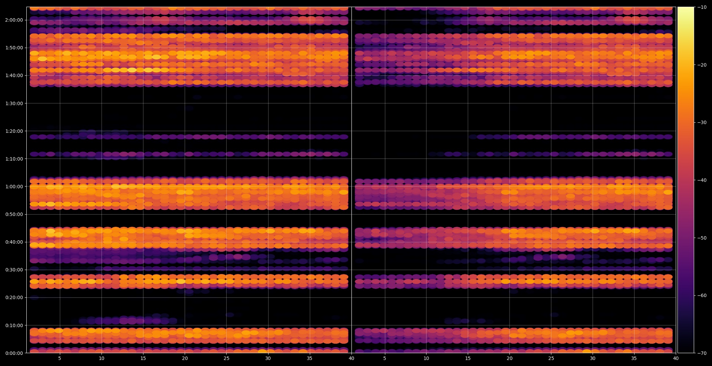This screenshot has height=366, width=712.
Task: Select the 0:20:00 tick label
Action: [x=14, y=297]
